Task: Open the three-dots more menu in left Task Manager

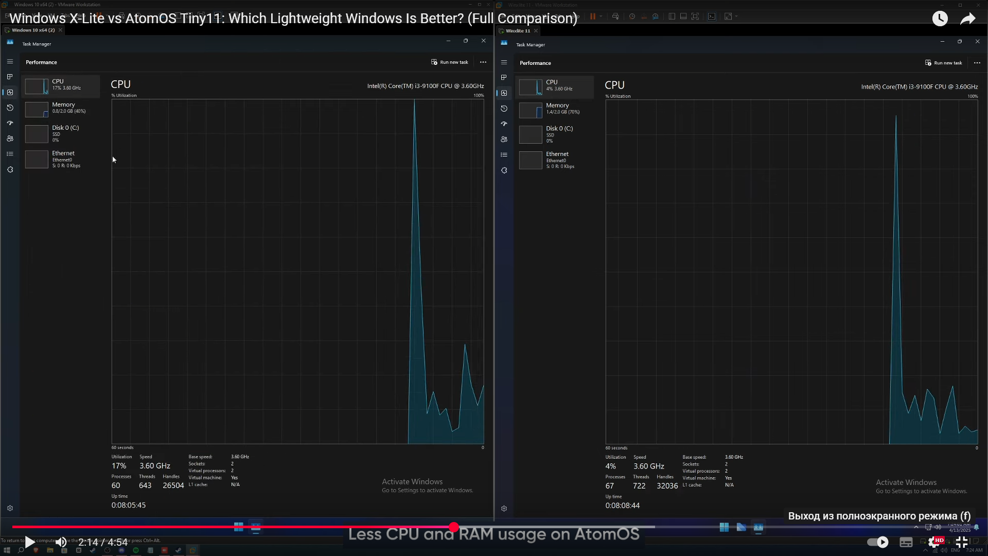Action: click(483, 62)
